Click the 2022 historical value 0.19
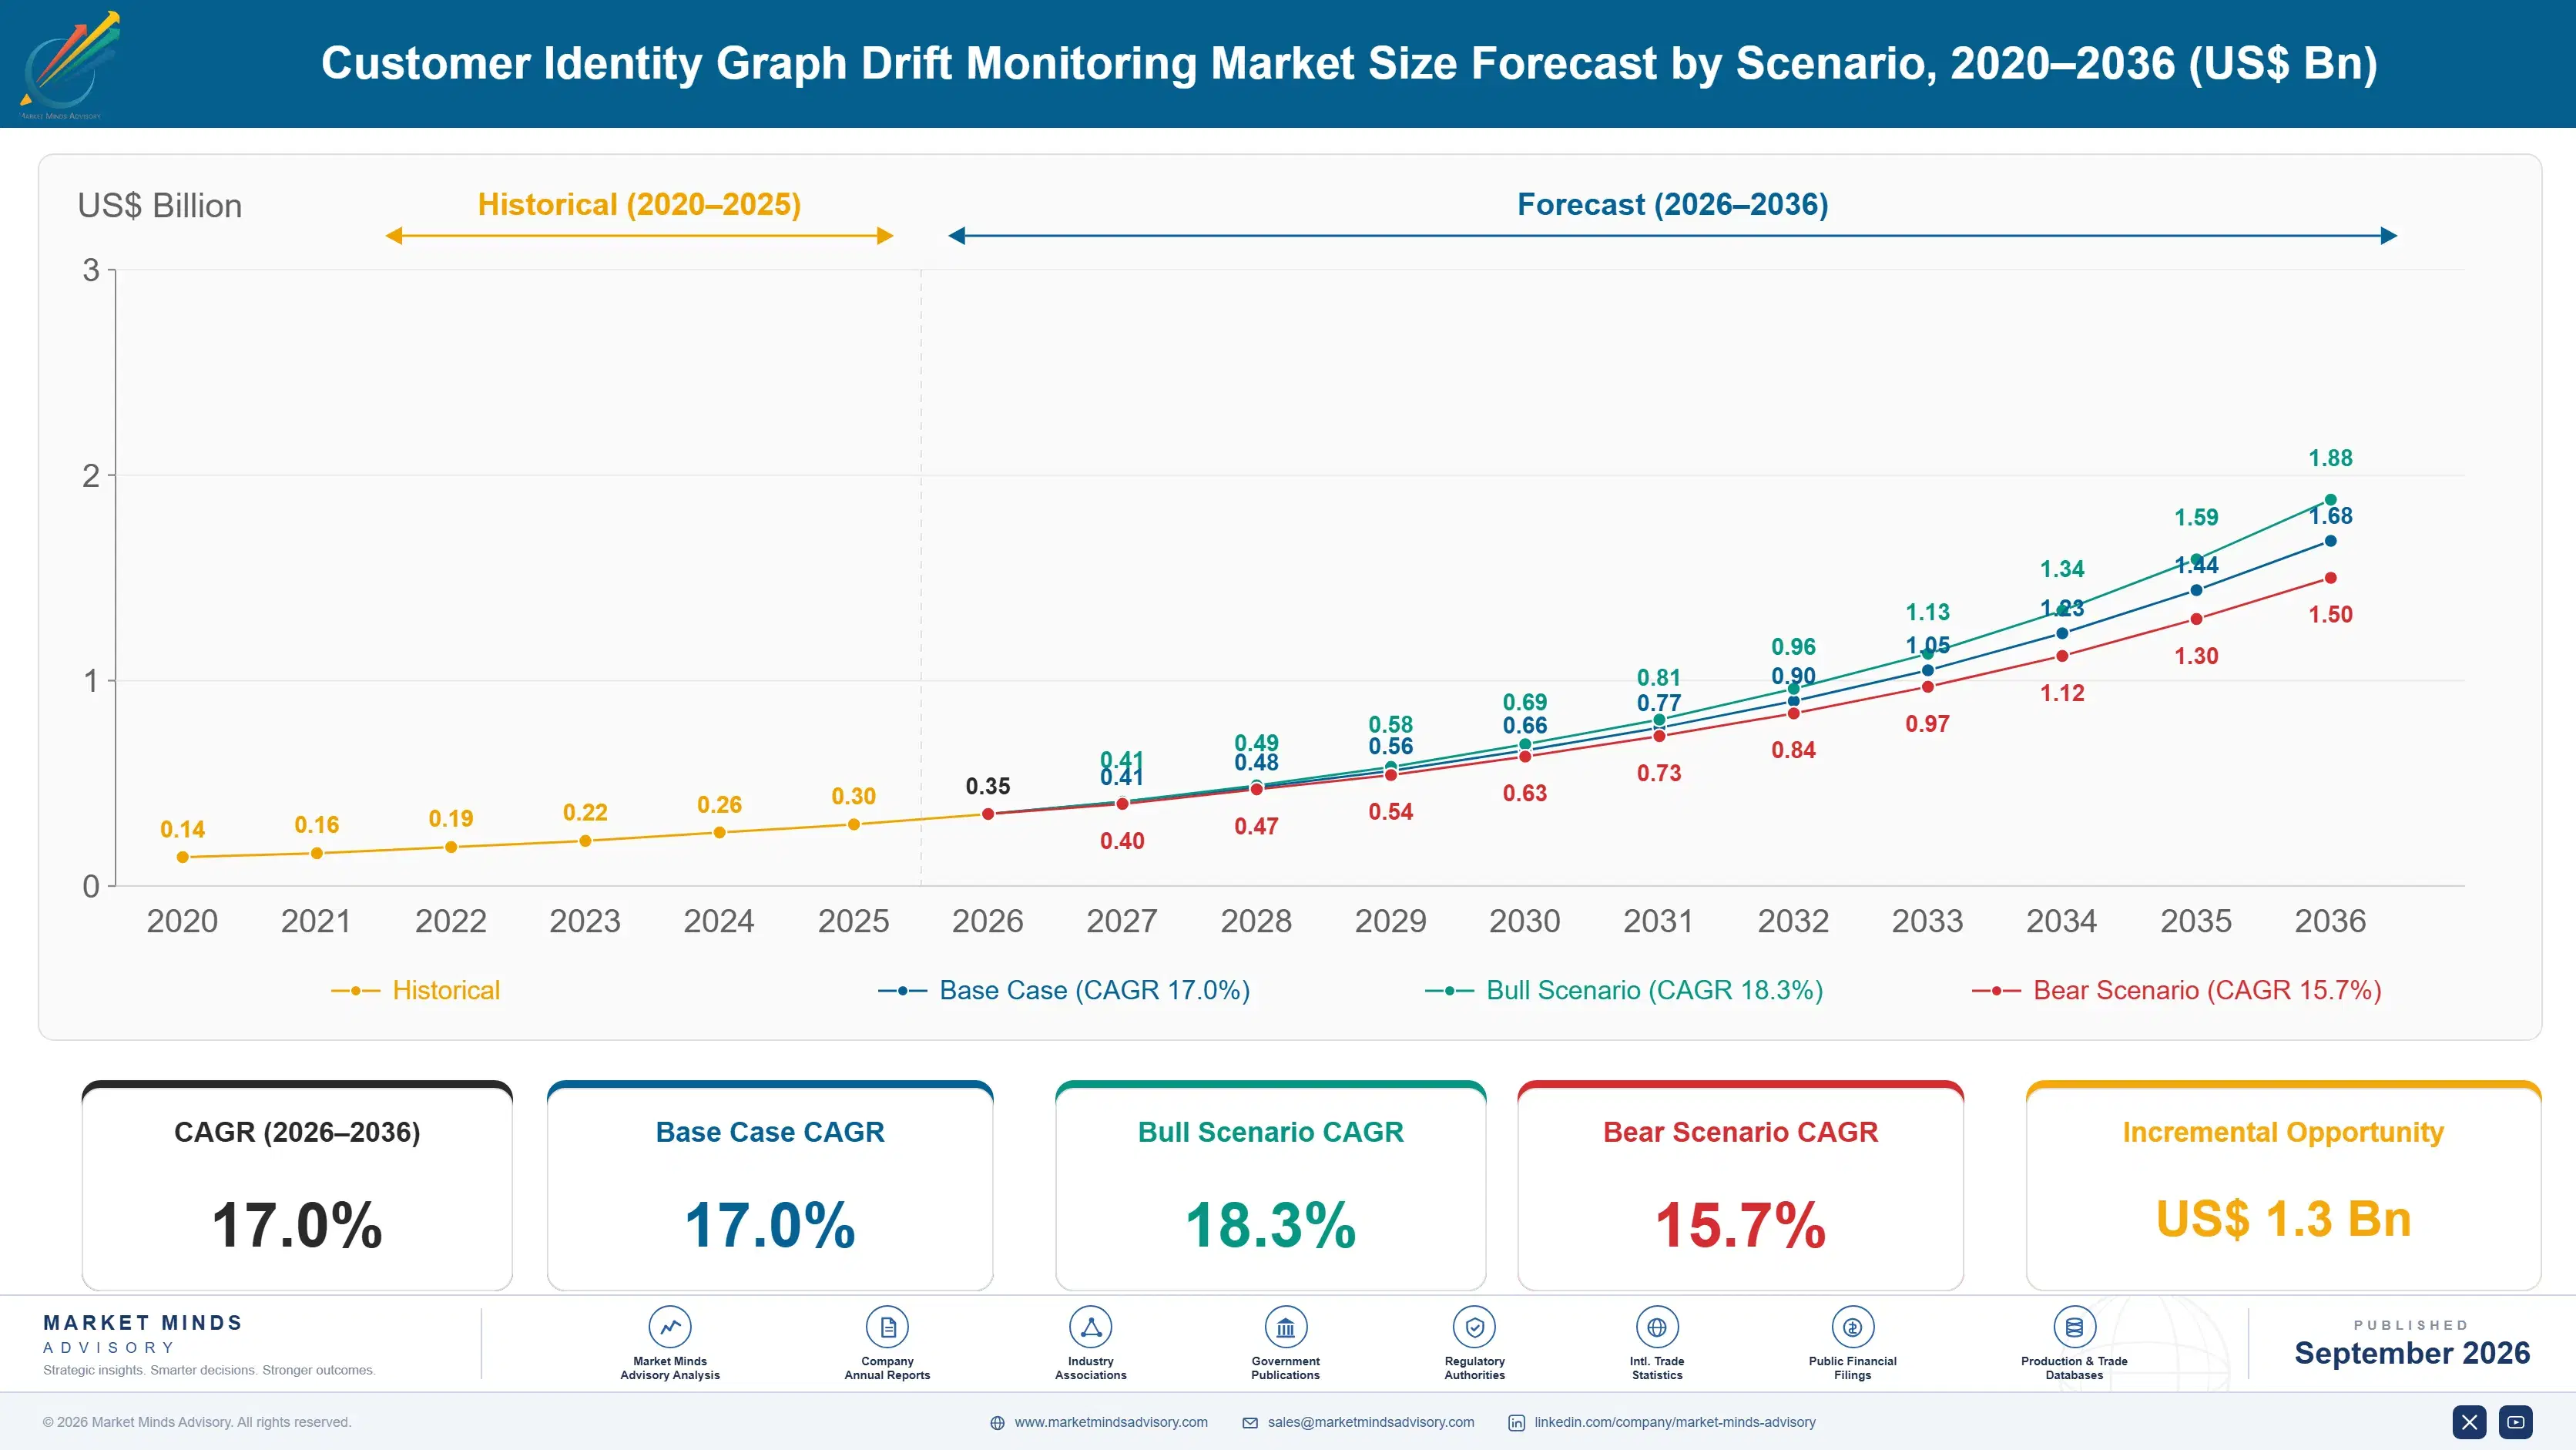This screenshot has height=1450, width=2576. point(451,819)
